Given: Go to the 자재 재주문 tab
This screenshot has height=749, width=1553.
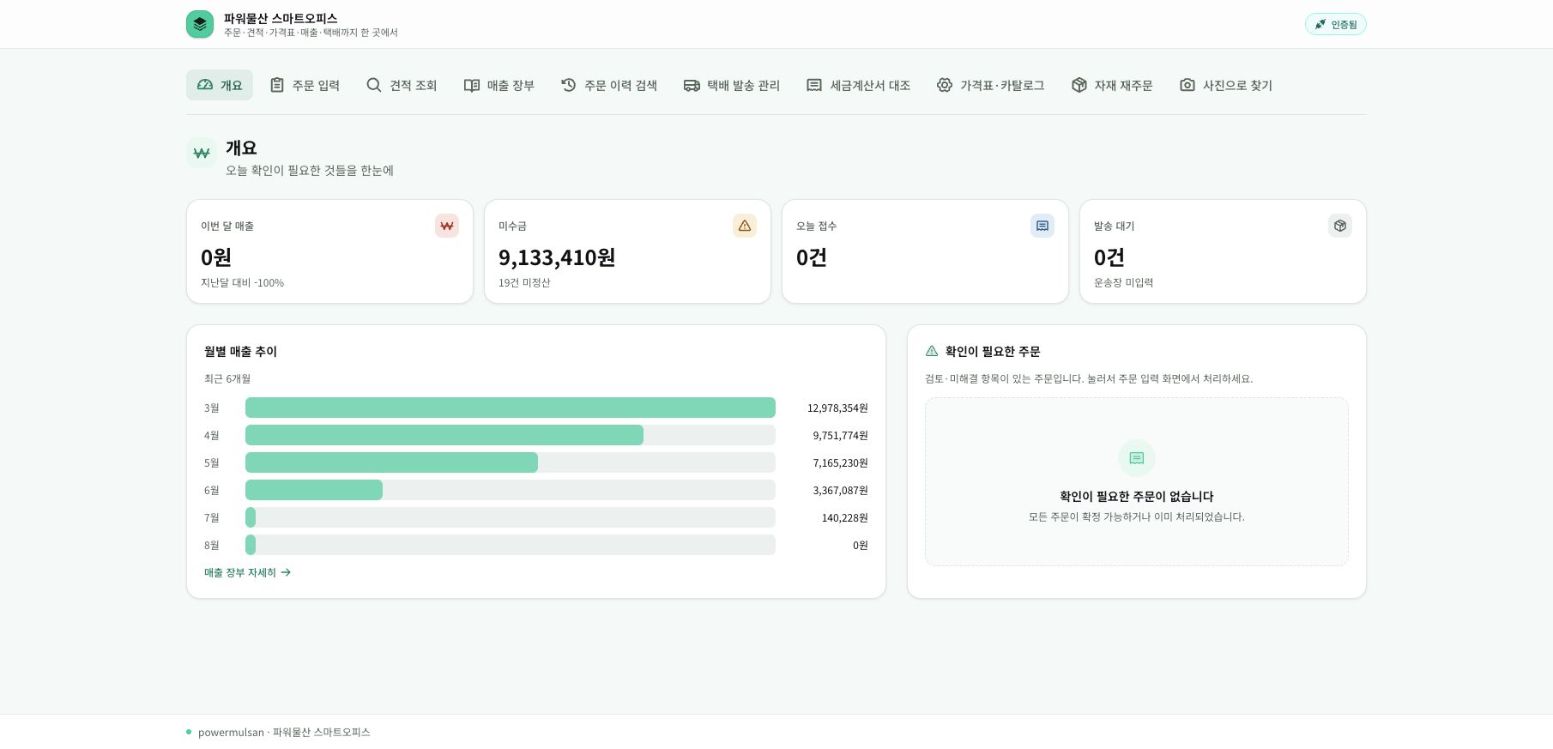Looking at the screenshot, I should point(1112,85).
